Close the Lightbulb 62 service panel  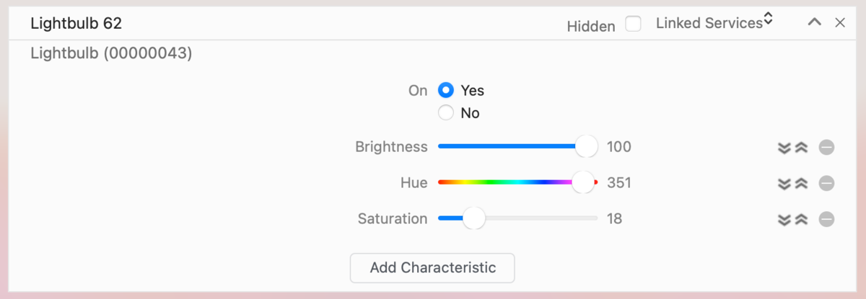[840, 23]
